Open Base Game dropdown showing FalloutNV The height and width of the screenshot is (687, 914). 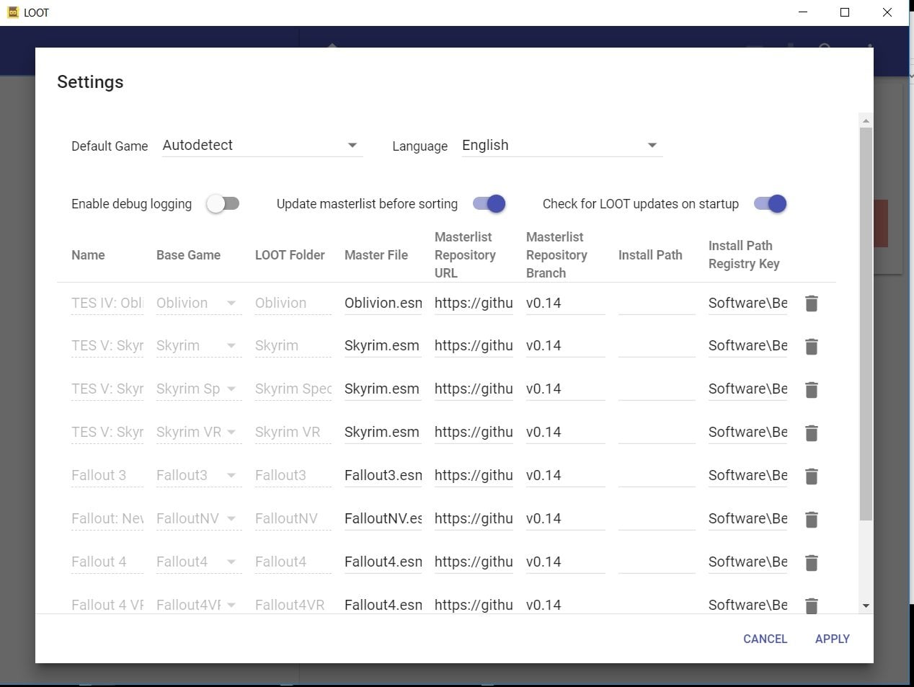point(198,519)
